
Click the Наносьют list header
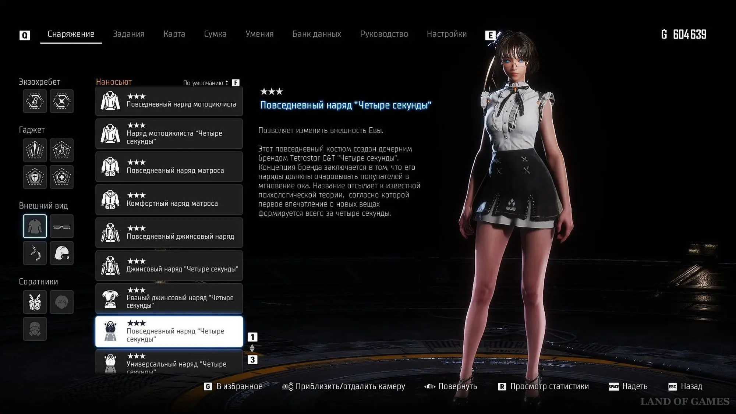pyautogui.click(x=114, y=82)
